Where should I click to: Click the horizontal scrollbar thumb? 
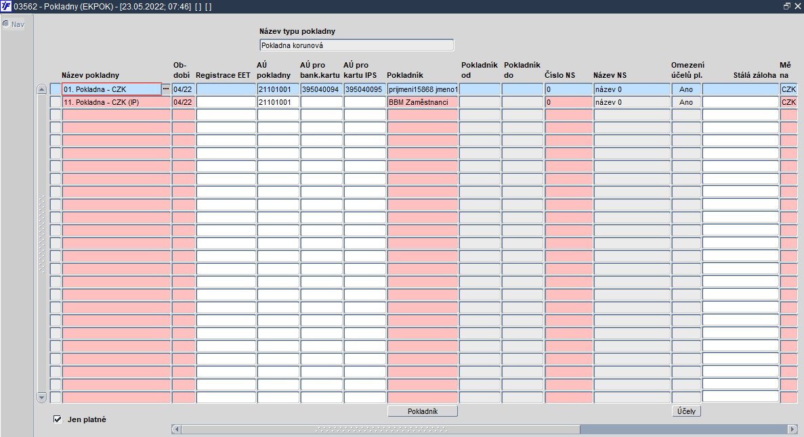381,429
